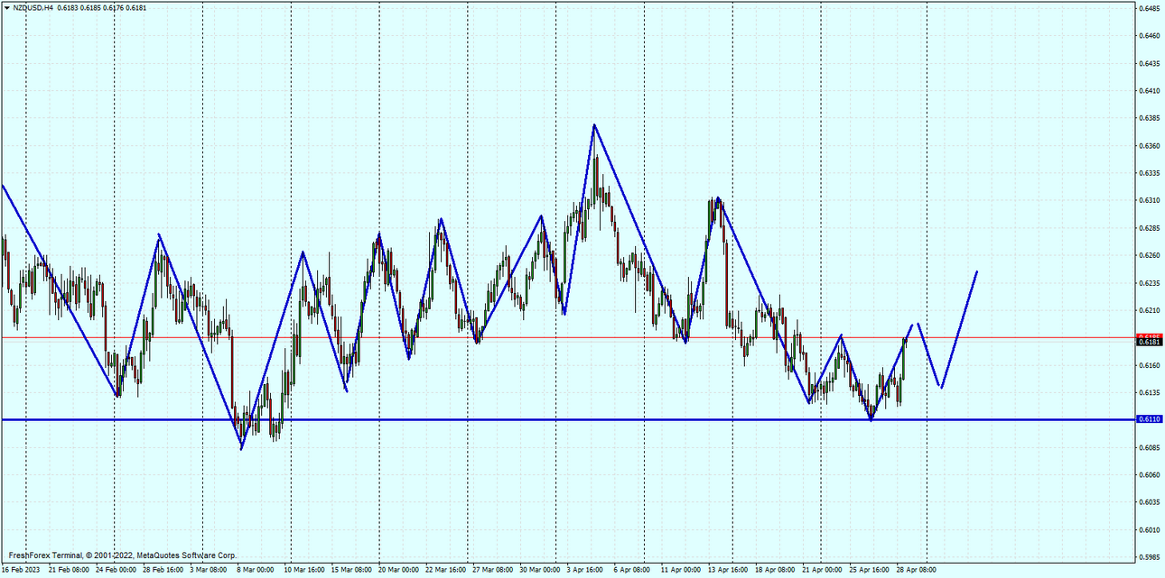This screenshot has width=1165, height=578.
Task: Click the 21 Feb 08:00 time label
Action: coord(69,570)
